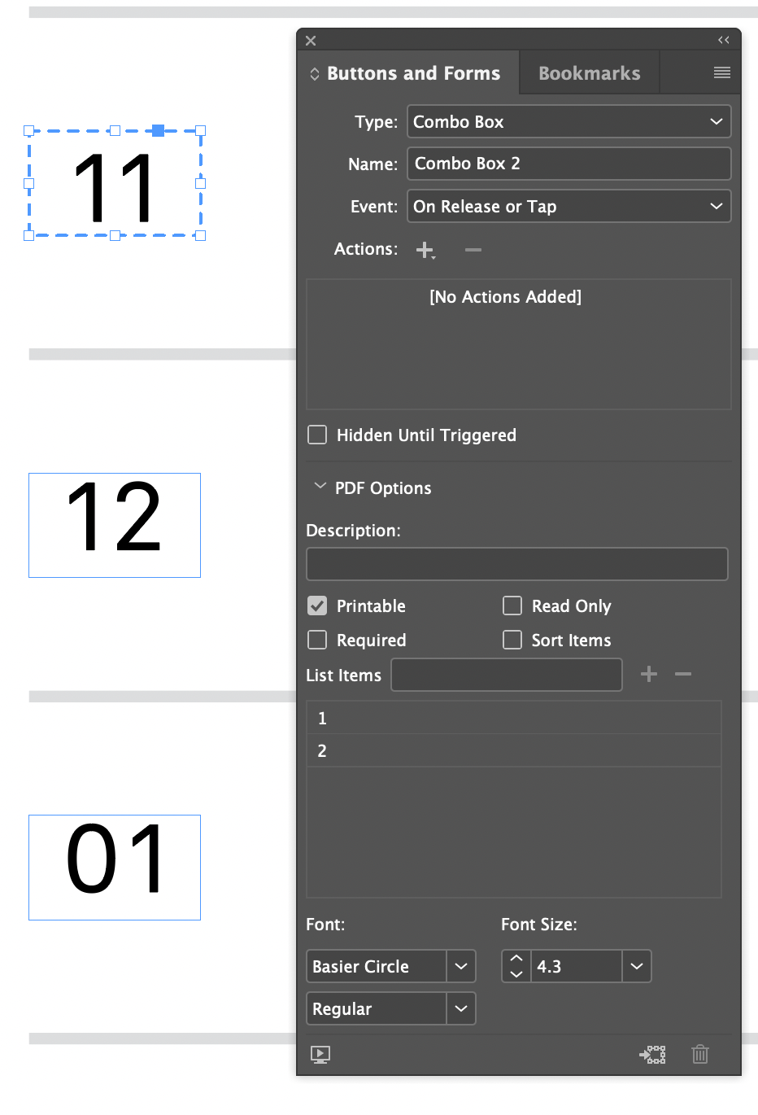The width and height of the screenshot is (758, 1115).
Task: Collapse the PDF Options section
Action: pos(320,487)
